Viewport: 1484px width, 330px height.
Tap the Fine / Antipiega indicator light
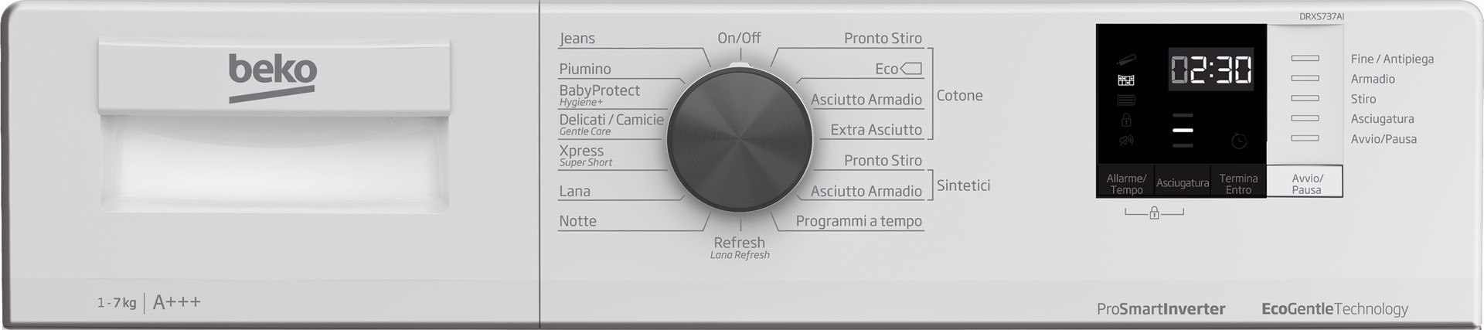[1305, 58]
